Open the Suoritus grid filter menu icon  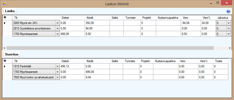pyautogui.click(x=5, y=61)
